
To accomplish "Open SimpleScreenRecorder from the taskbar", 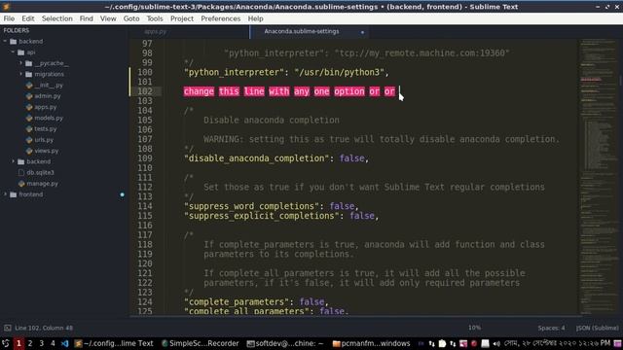I will 201,343.
